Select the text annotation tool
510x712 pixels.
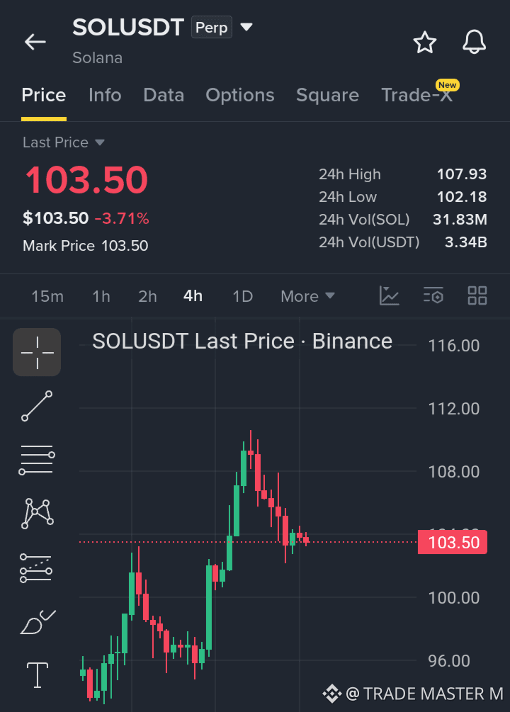[x=38, y=674]
